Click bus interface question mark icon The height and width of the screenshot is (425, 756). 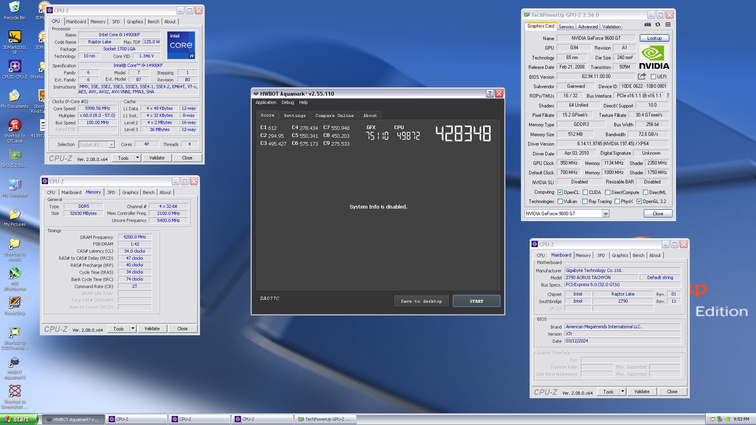668,96
